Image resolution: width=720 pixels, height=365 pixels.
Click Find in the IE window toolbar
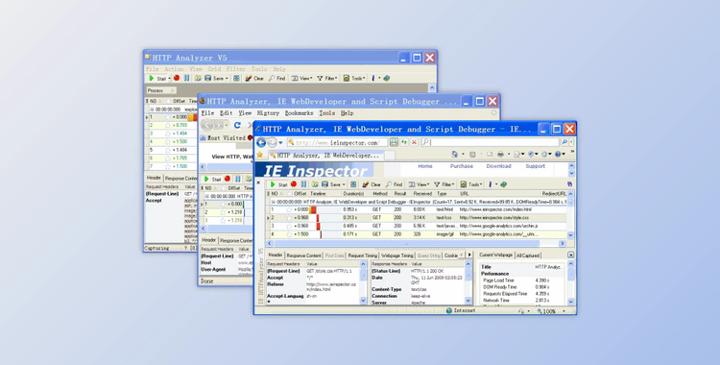pos(394,184)
